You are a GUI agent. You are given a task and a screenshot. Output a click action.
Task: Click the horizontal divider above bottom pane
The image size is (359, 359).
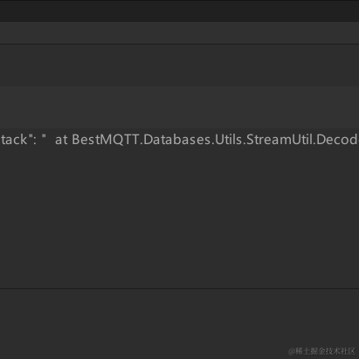click(179, 288)
